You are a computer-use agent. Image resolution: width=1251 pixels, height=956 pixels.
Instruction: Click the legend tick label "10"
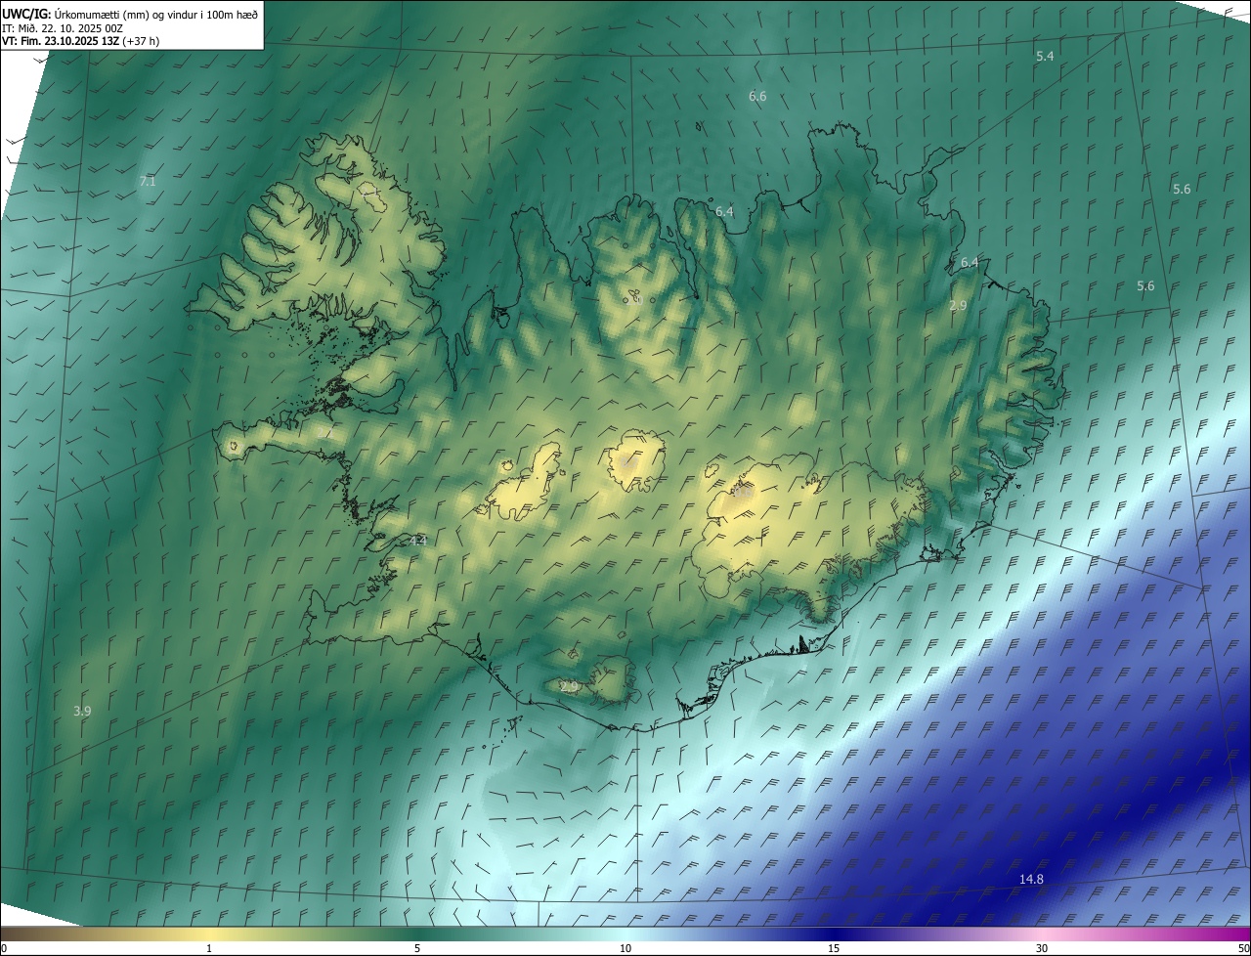pyautogui.click(x=625, y=948)
